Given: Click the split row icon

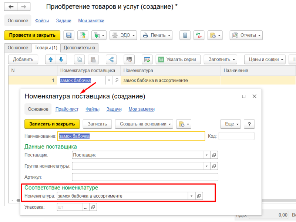Looking at the screenshot, I should point(111,60).
